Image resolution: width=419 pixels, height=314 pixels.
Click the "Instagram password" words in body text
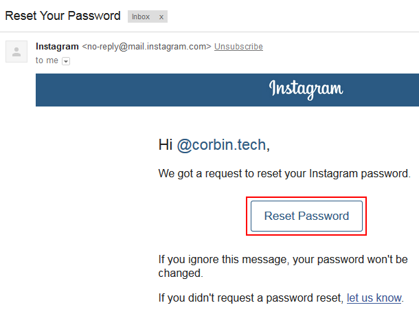(x=360, y=174)
